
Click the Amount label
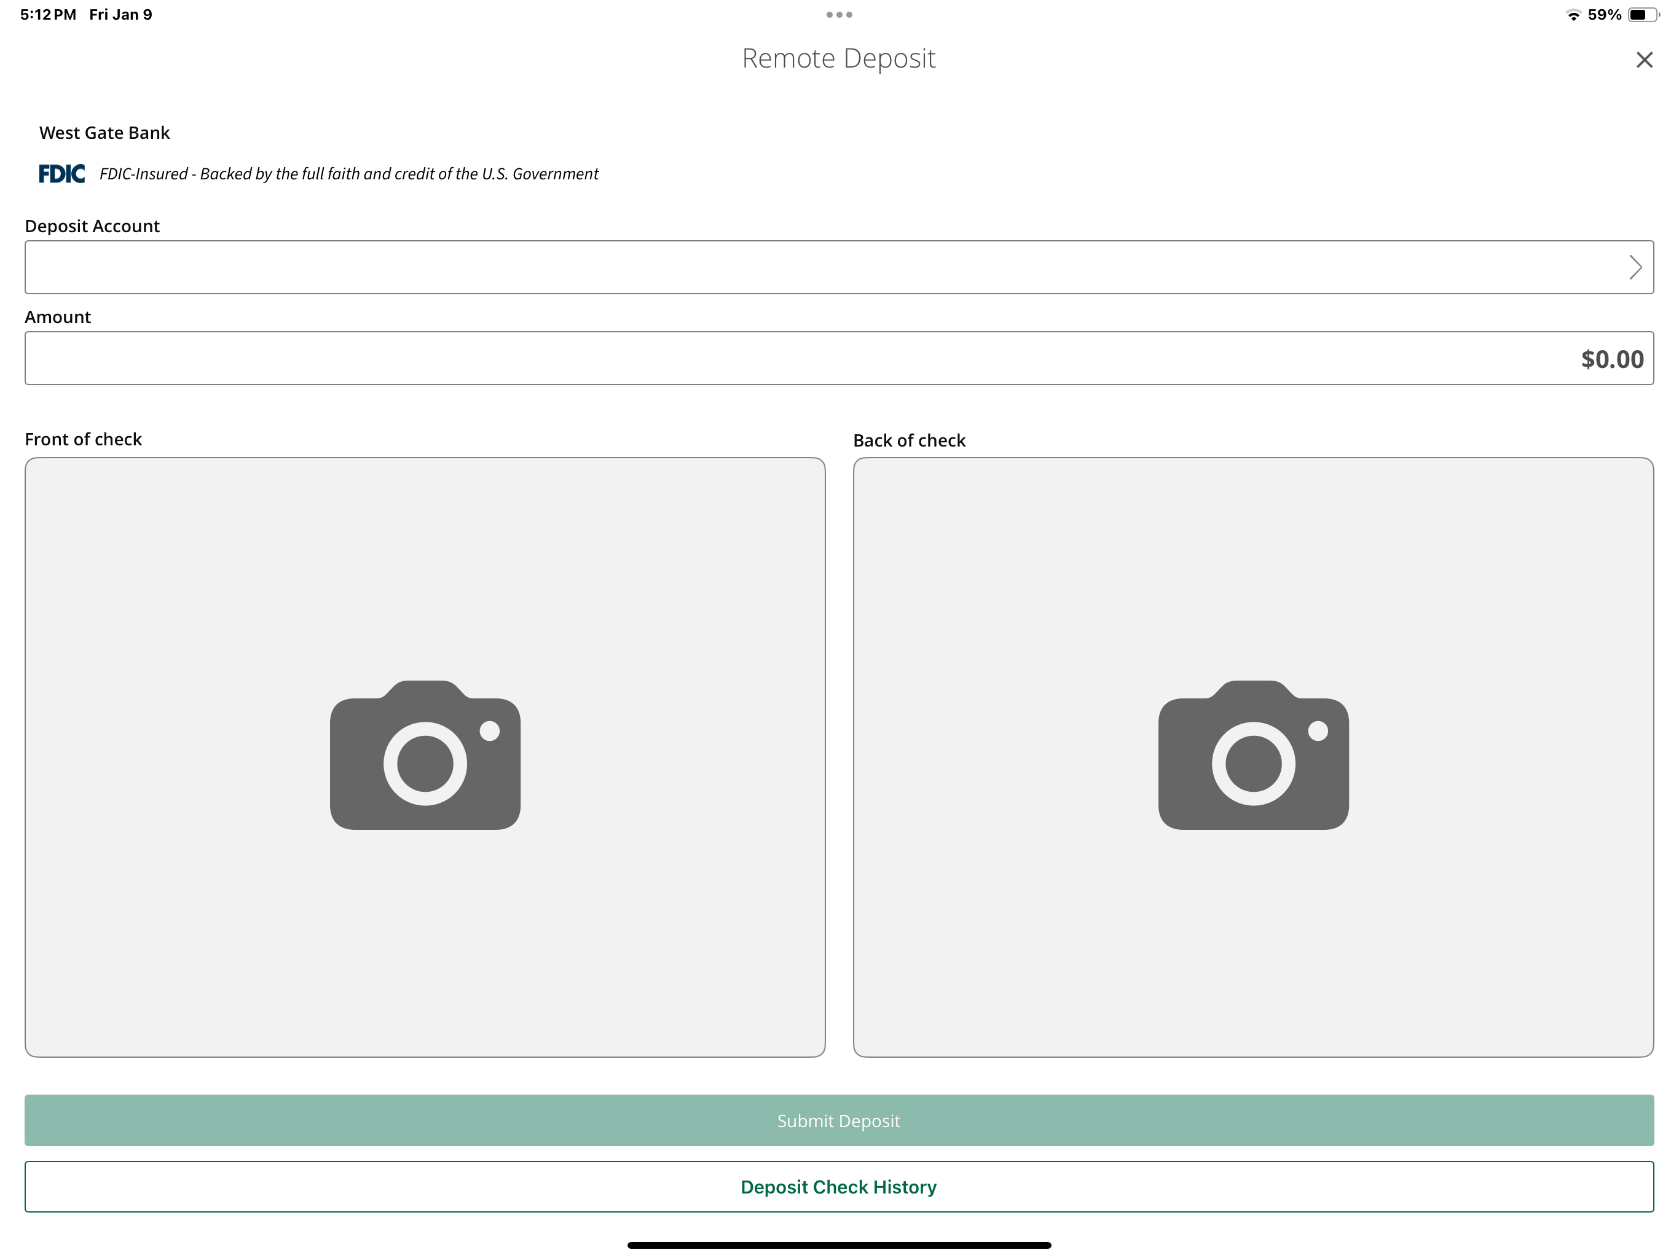58,317
